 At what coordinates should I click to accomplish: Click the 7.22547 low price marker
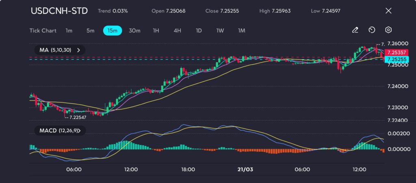coord(76,117)
